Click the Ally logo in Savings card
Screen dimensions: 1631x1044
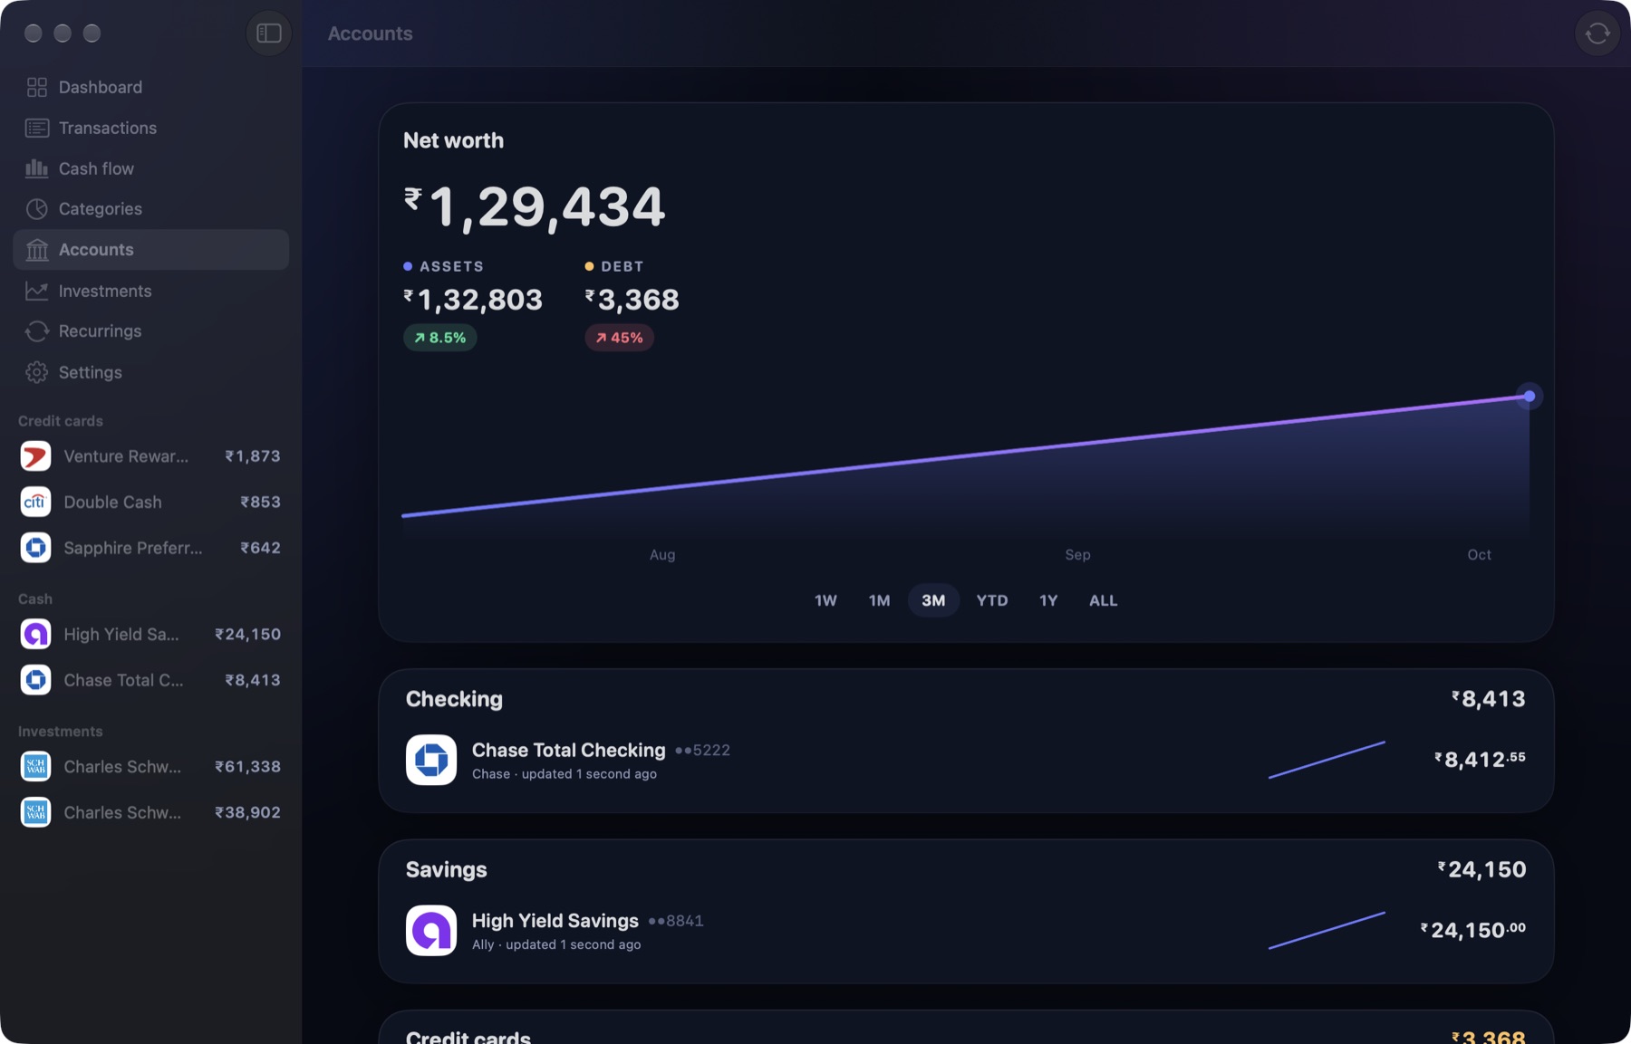[x=431, y=930]
